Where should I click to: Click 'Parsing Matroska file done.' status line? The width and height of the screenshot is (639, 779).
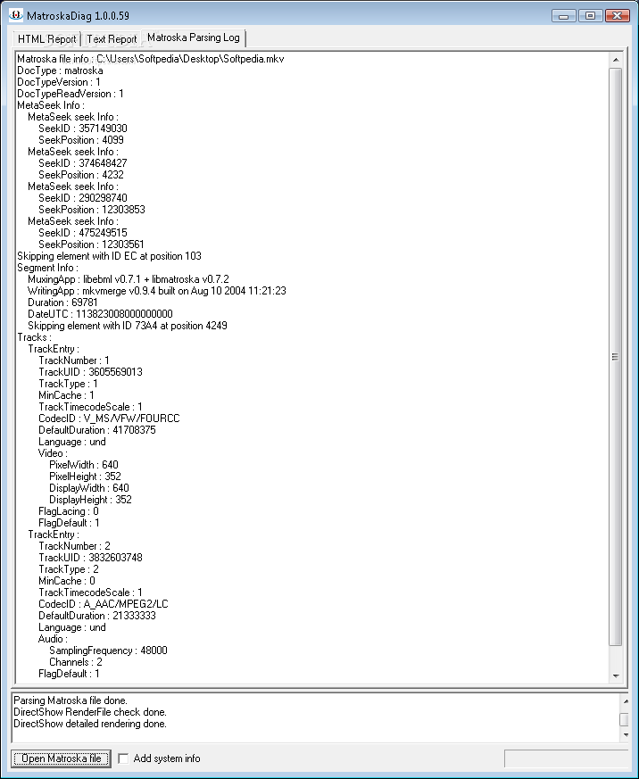pyautogui.click(x=71, y=700)
